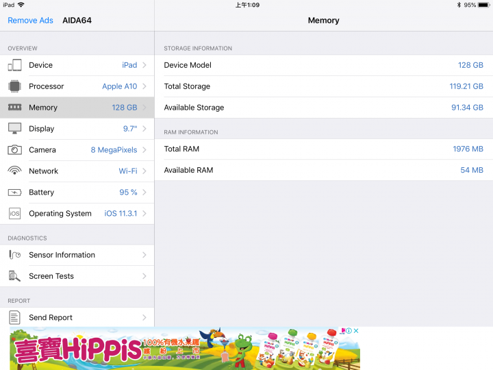Expand the Send Report row chevron
The image size is (493, 370).
[x=144, y=317]
